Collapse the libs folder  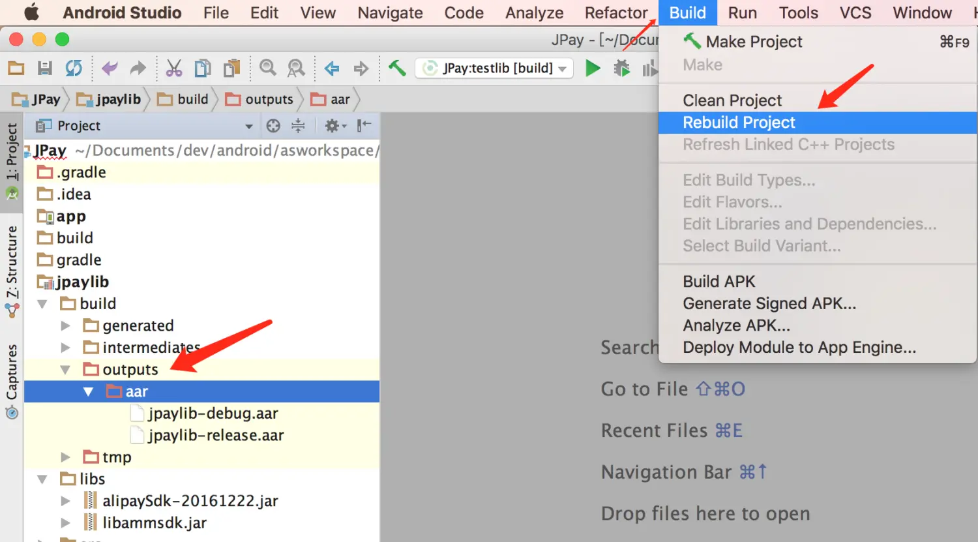point(42,479)
